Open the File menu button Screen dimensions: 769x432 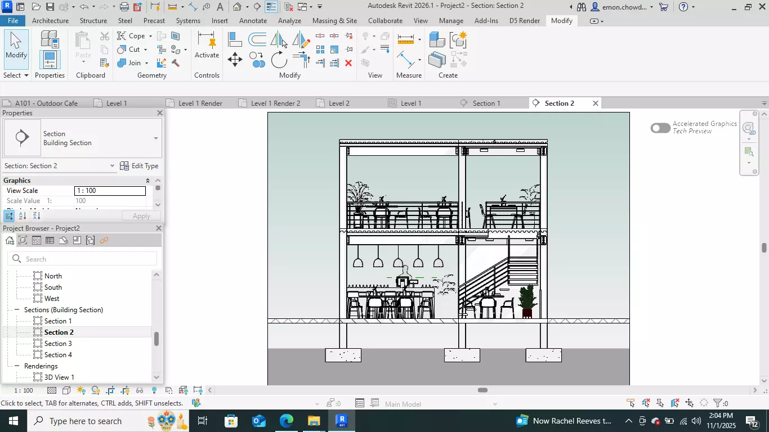[12, 21]
